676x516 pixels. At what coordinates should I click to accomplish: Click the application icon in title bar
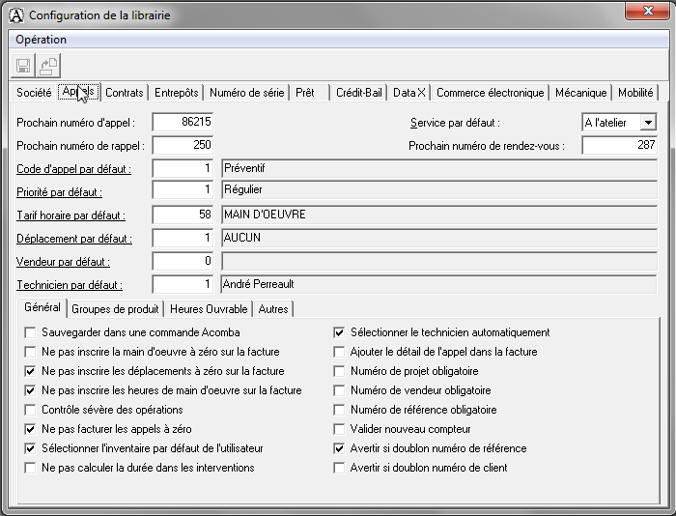pos(15,15)
